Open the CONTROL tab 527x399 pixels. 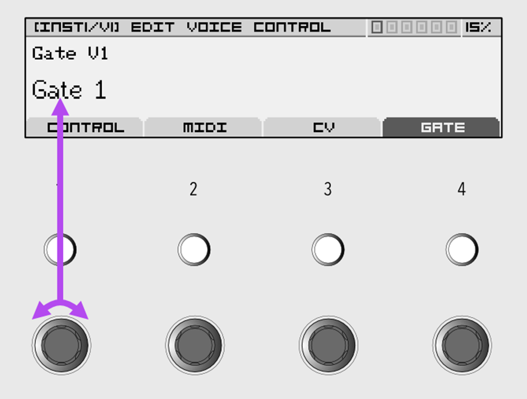click(85, 127)
